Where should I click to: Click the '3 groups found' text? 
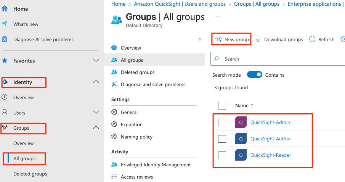[x=231, y=88]
